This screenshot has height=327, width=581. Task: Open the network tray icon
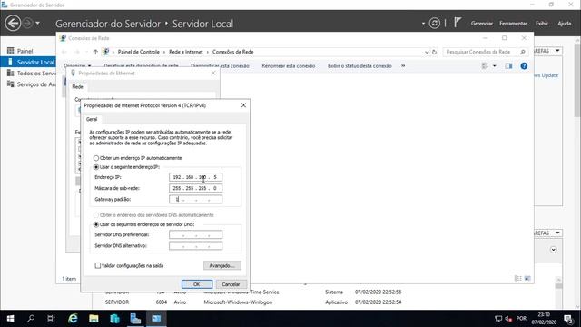(498, 319)
